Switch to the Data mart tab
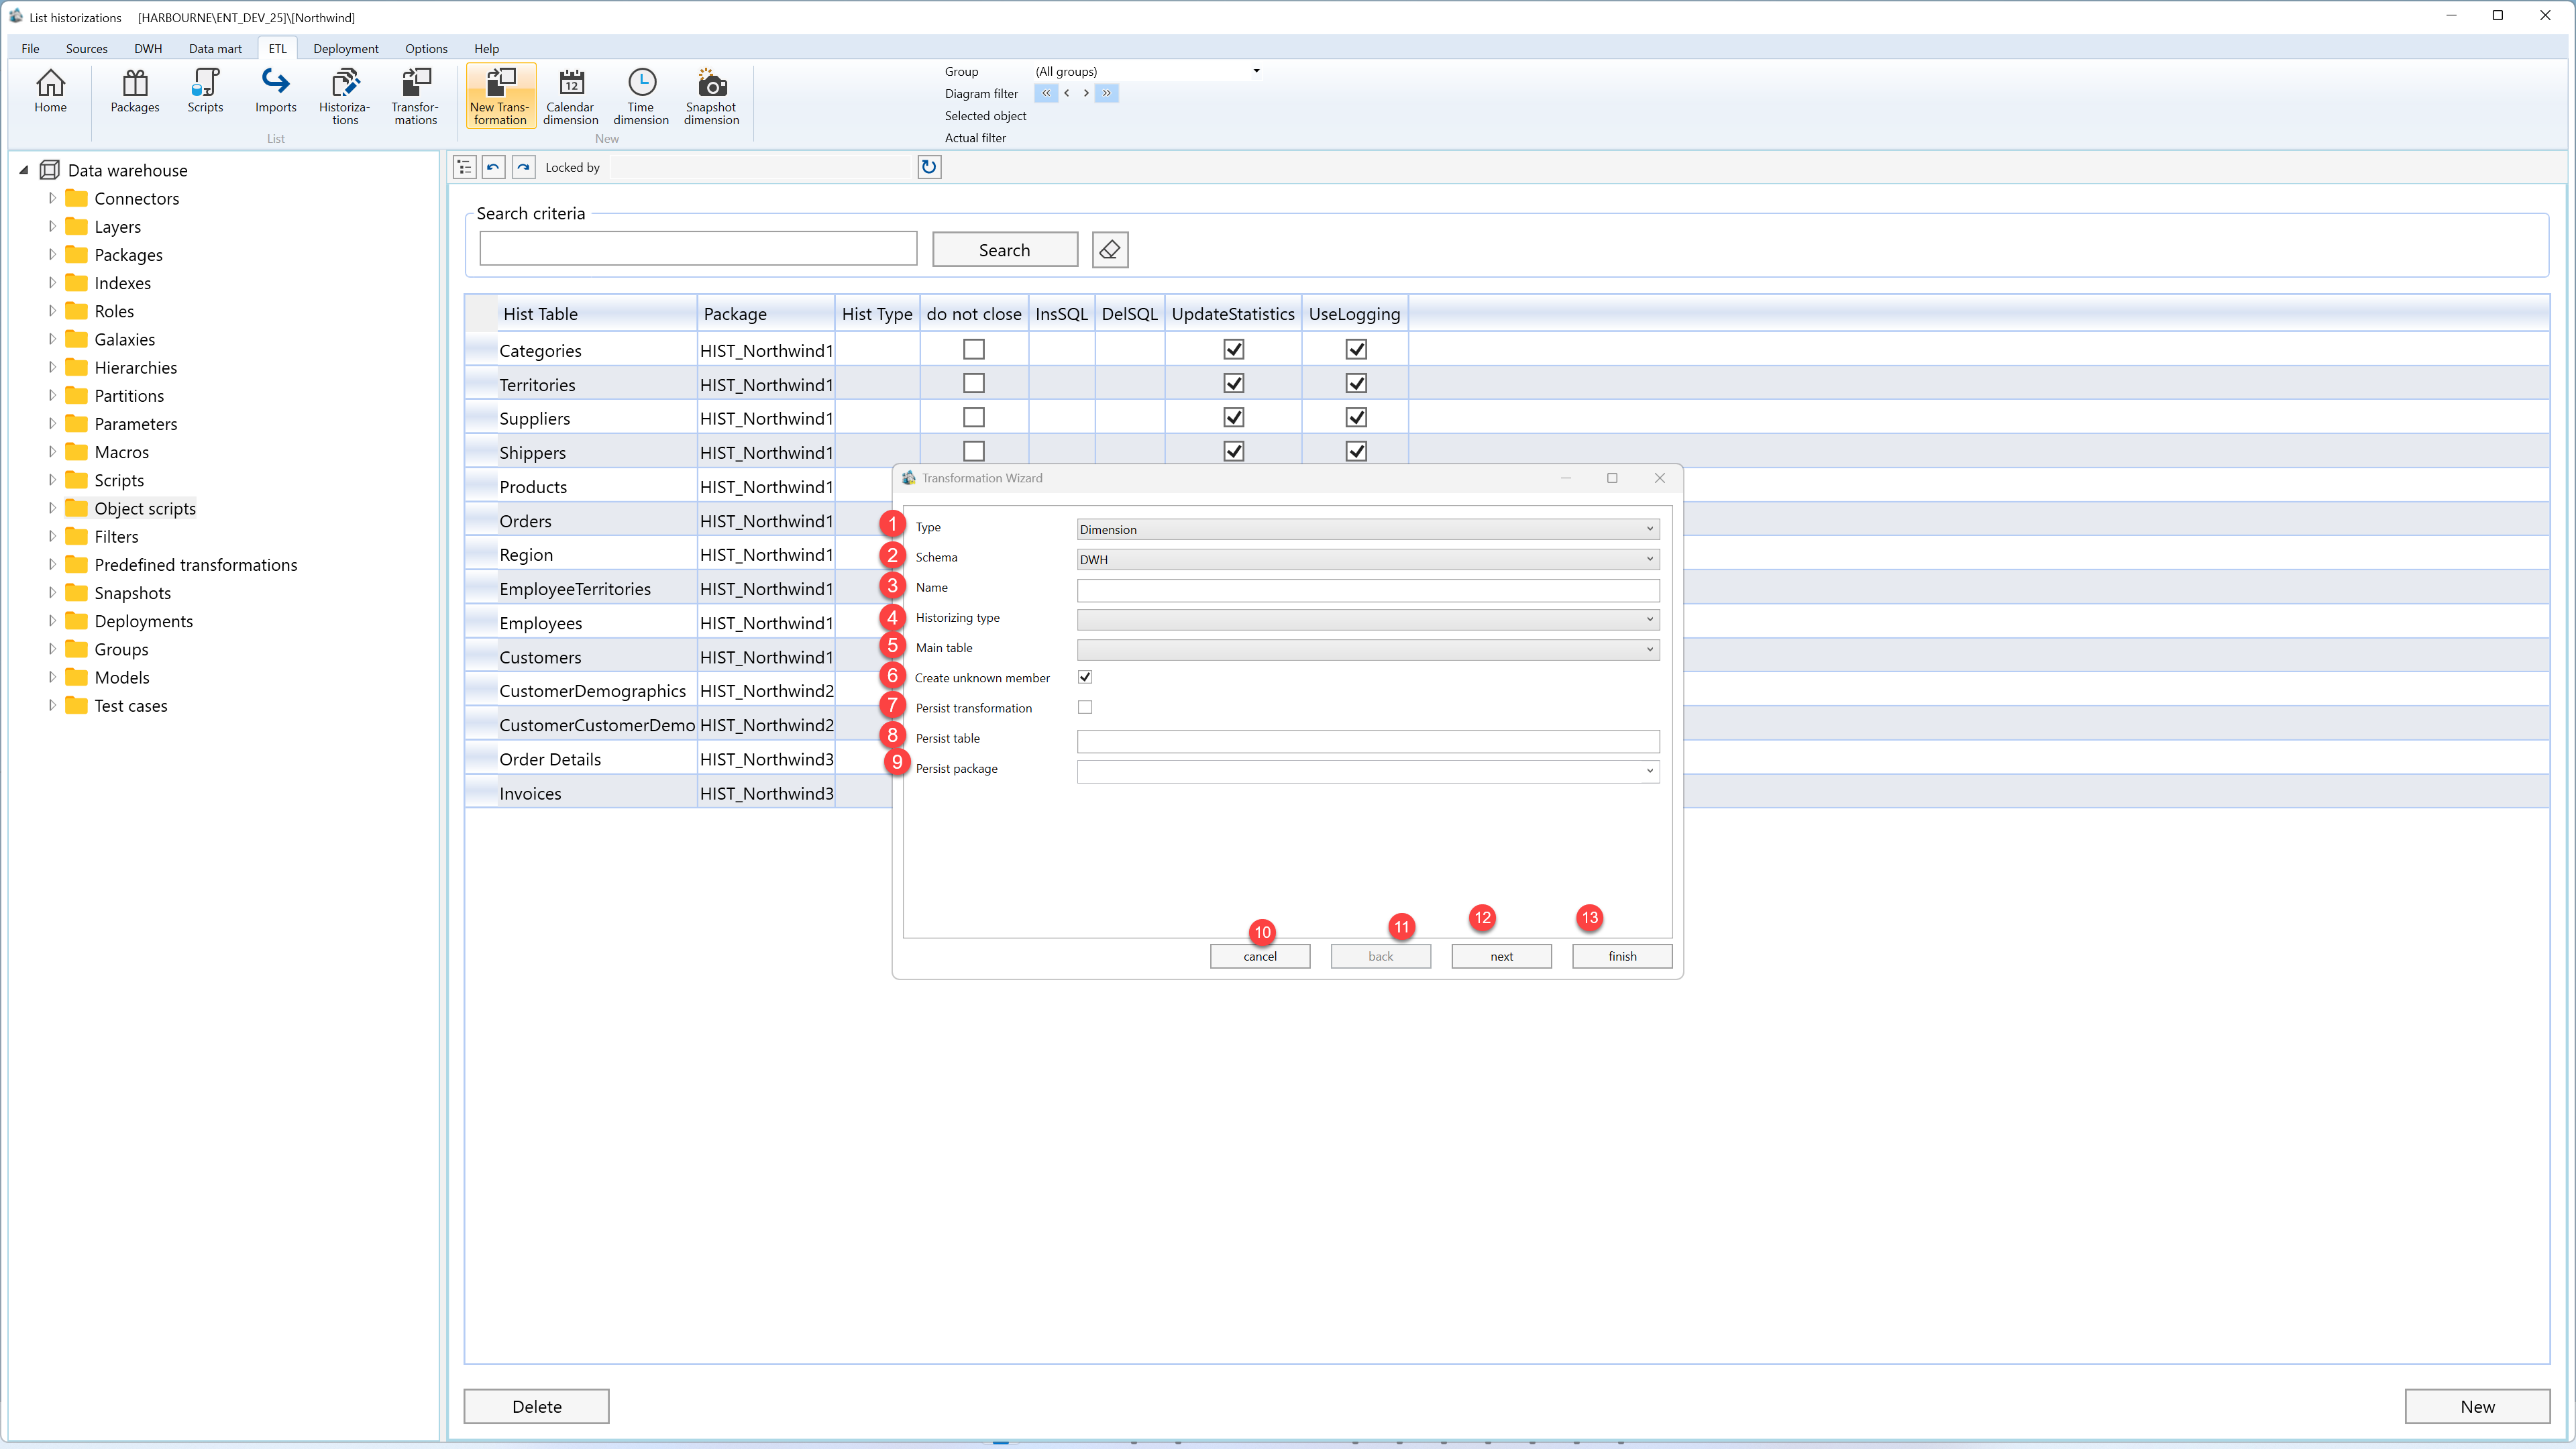This screenshot has height=1449, width=2576. click(x=215, y=48)
